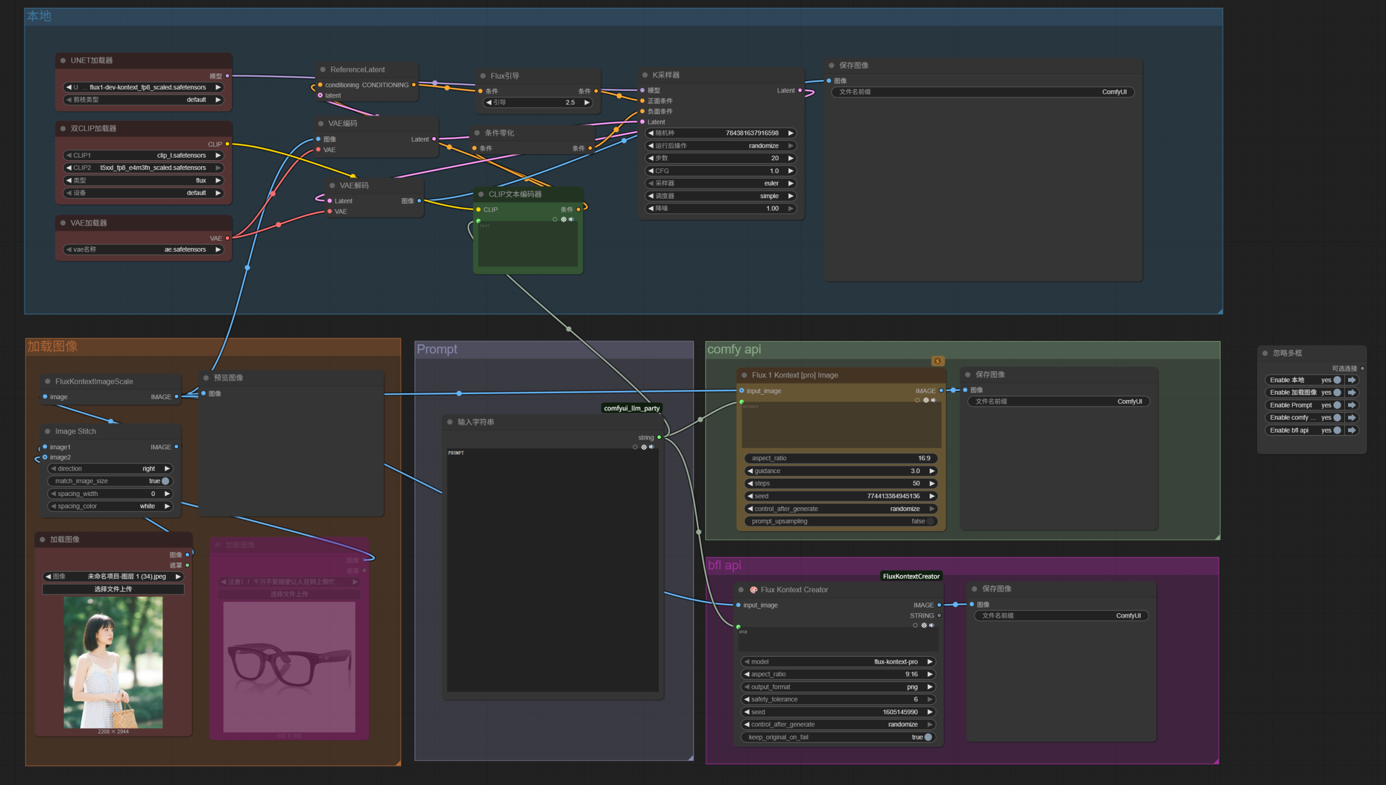Click the orange credits badge above Flux.1 Kontext node
This screenshot has height=785, width=1386.
pyautogui.click(x=938, y=361)
